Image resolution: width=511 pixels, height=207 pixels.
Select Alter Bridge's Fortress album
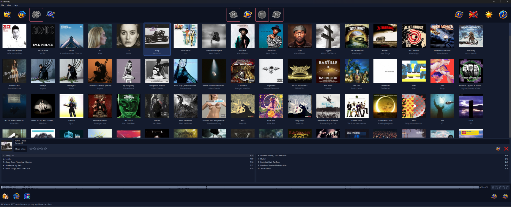point(385,36)
